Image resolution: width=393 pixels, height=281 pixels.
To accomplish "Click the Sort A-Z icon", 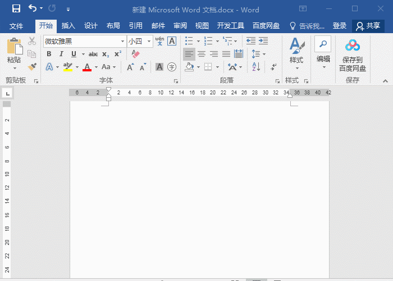I will [256, 67].
